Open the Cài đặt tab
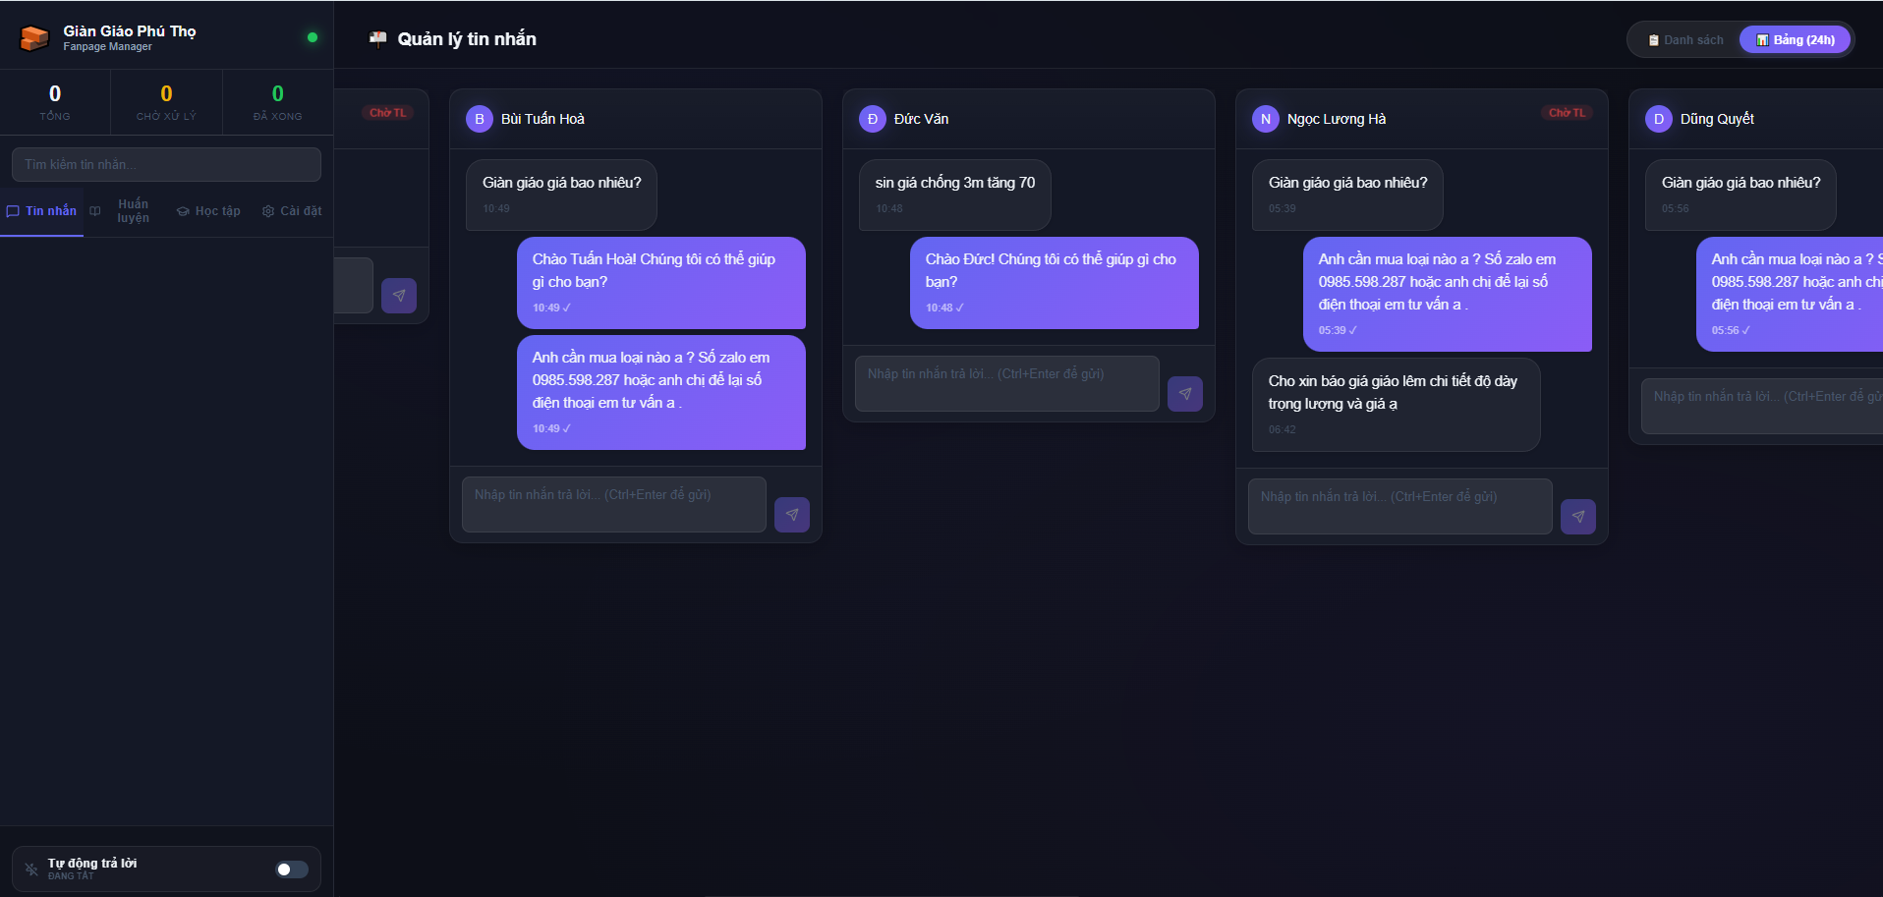The width and height of the screenshot is (1883, 897). pos(292,211)
